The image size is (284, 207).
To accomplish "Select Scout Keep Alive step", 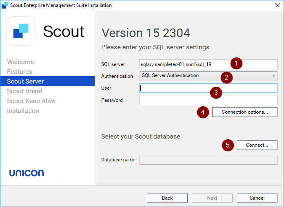I will click(x=31, y=101).
